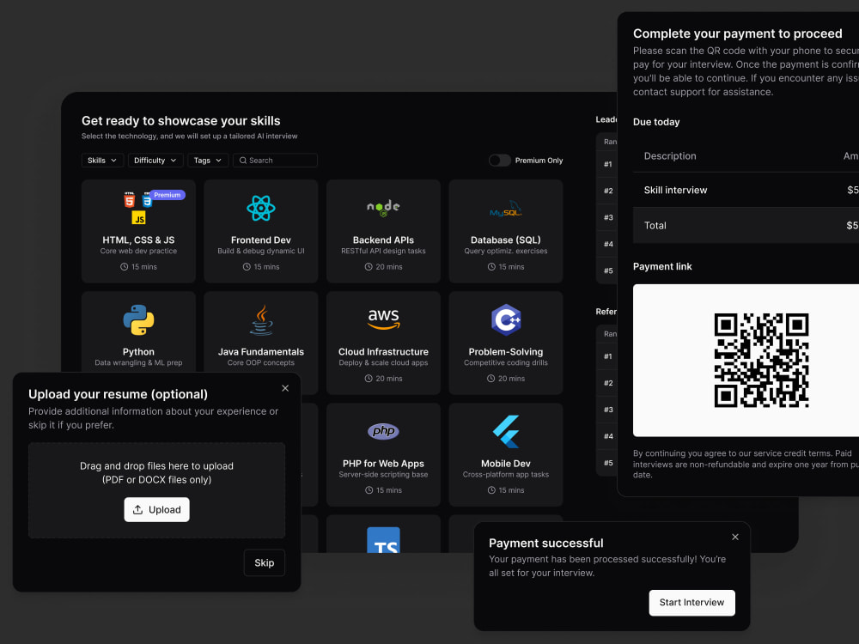Viewport: 859px width, 644px height.
Task: Open the Skills filter dropdown
Action: [x=102, y=161]
